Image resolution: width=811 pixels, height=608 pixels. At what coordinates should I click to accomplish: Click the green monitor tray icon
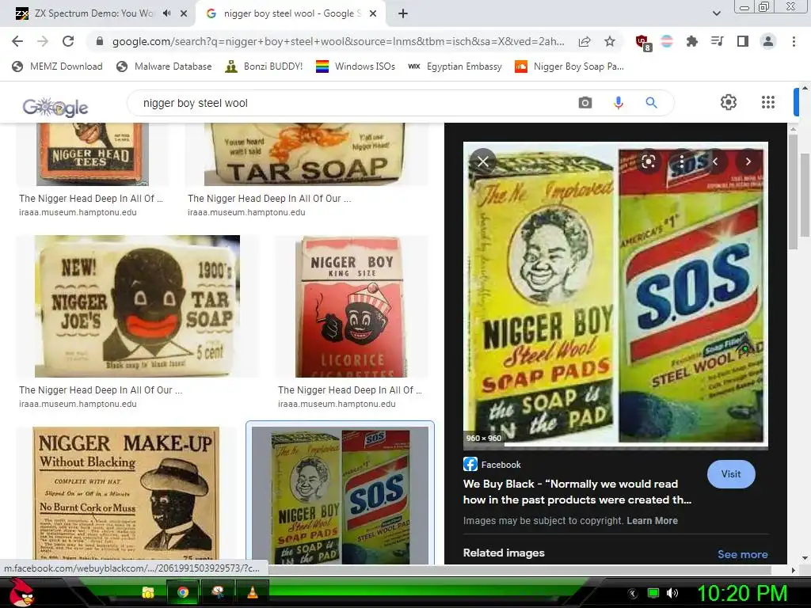653,593
